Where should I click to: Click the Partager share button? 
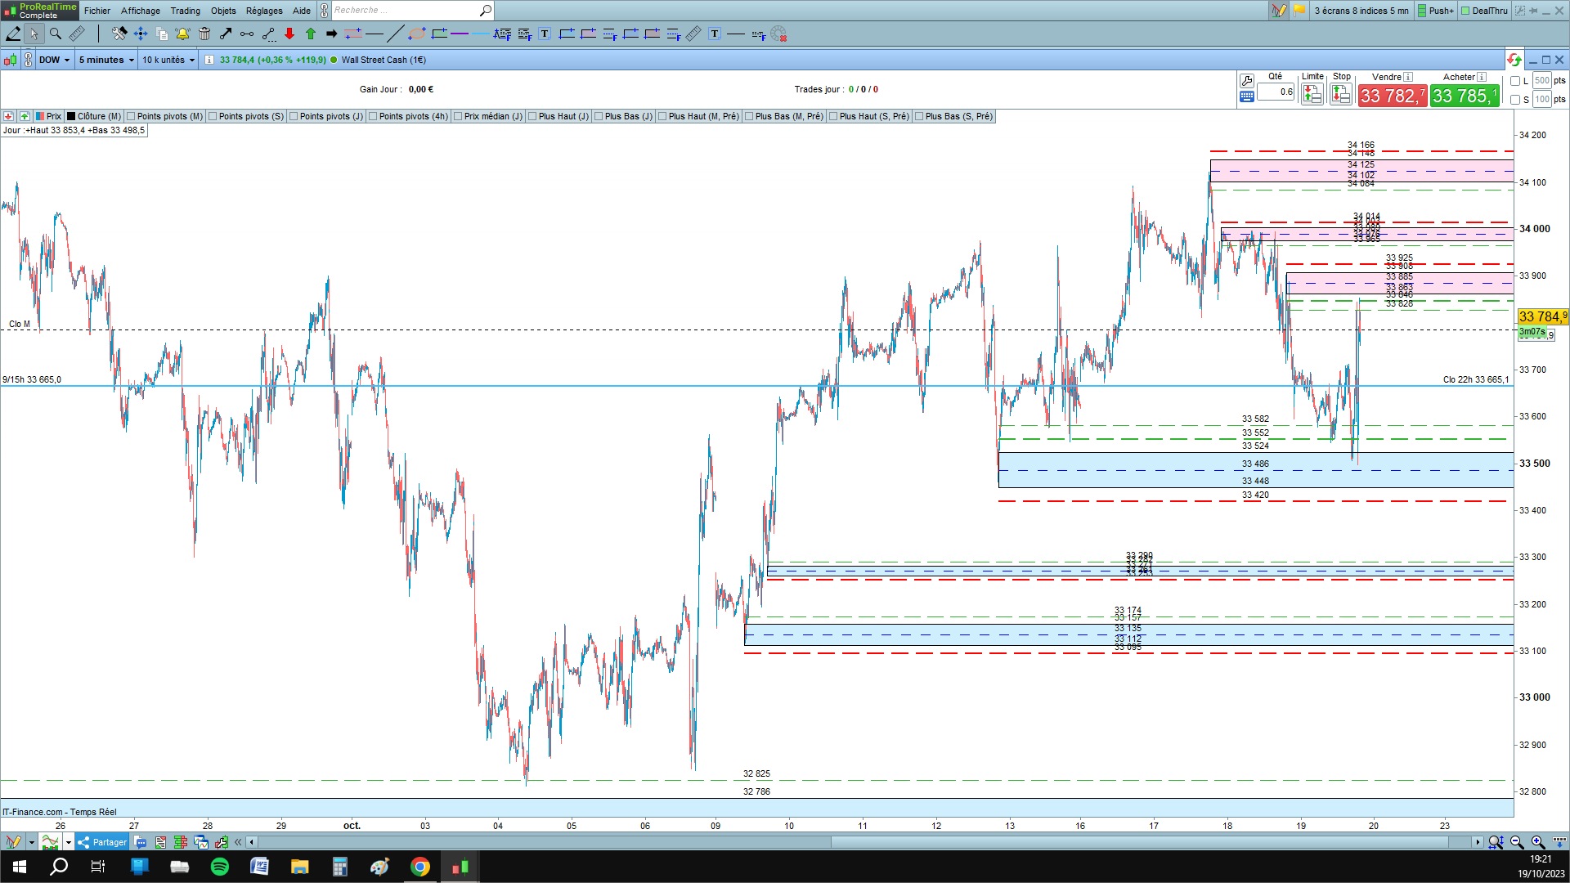coord(103,842)
